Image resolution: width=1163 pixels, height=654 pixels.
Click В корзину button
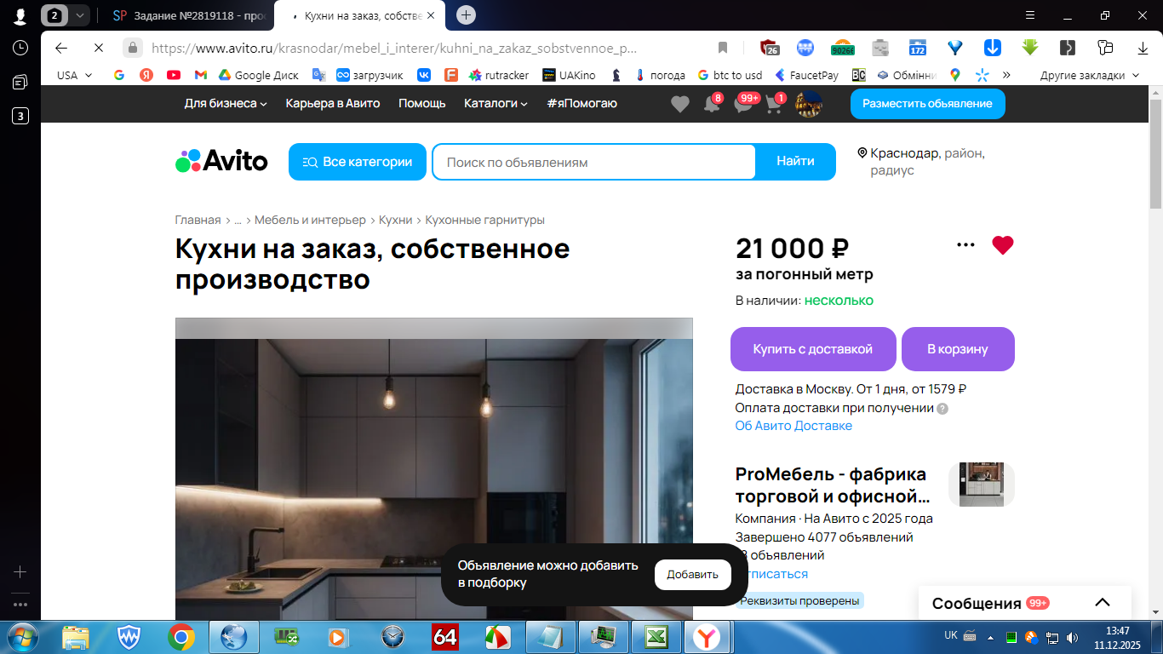pos(958,349)
